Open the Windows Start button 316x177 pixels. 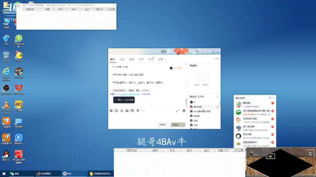4,173
